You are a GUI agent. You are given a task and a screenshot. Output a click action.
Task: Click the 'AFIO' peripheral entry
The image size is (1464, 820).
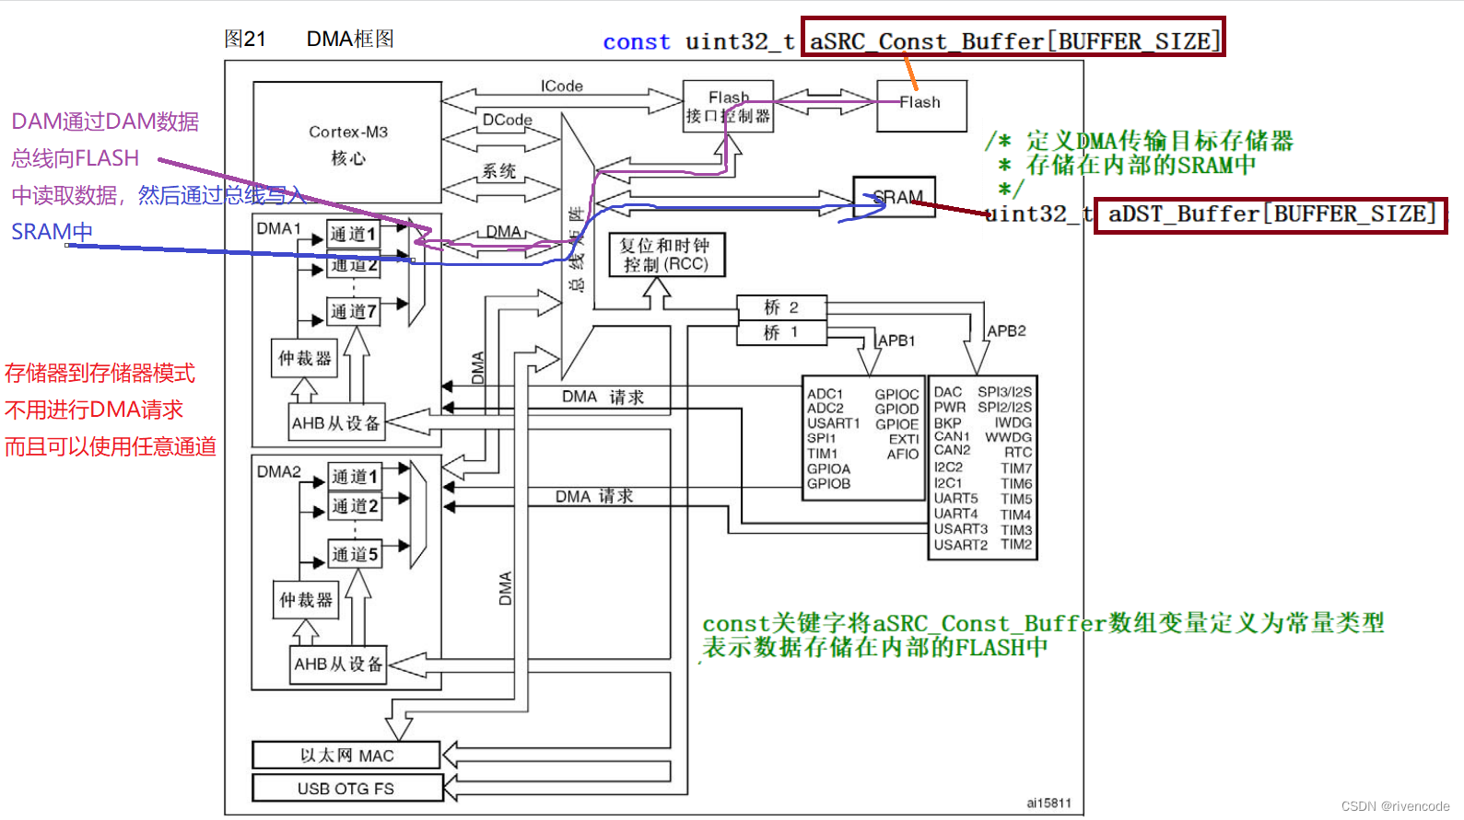coord(903,454)
